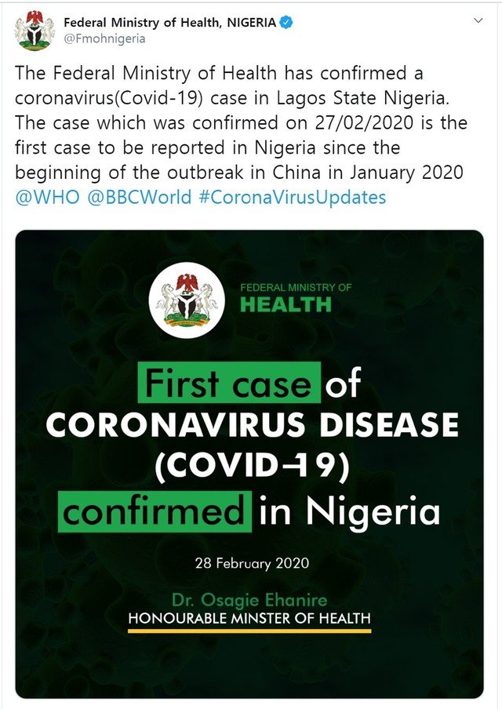Click the "28 February 2020" date in image
Screen dimensions: 502x709
[251, 563]
